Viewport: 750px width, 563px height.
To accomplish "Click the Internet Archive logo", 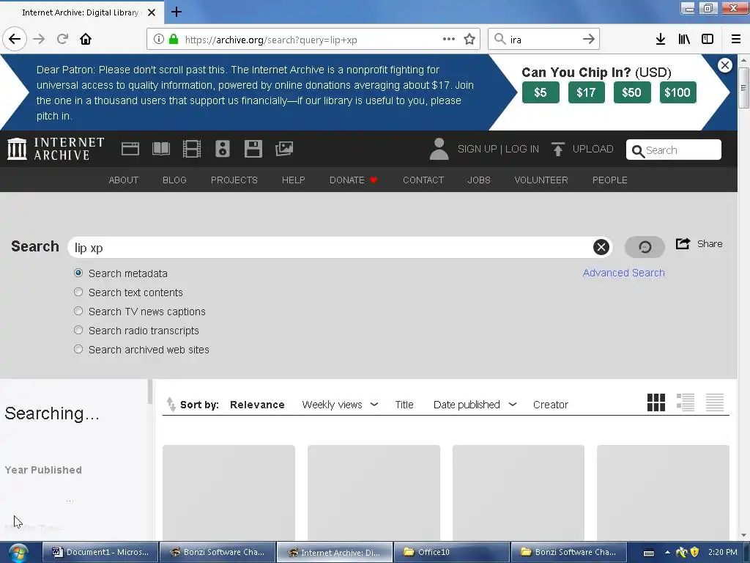I will [56, 149].
